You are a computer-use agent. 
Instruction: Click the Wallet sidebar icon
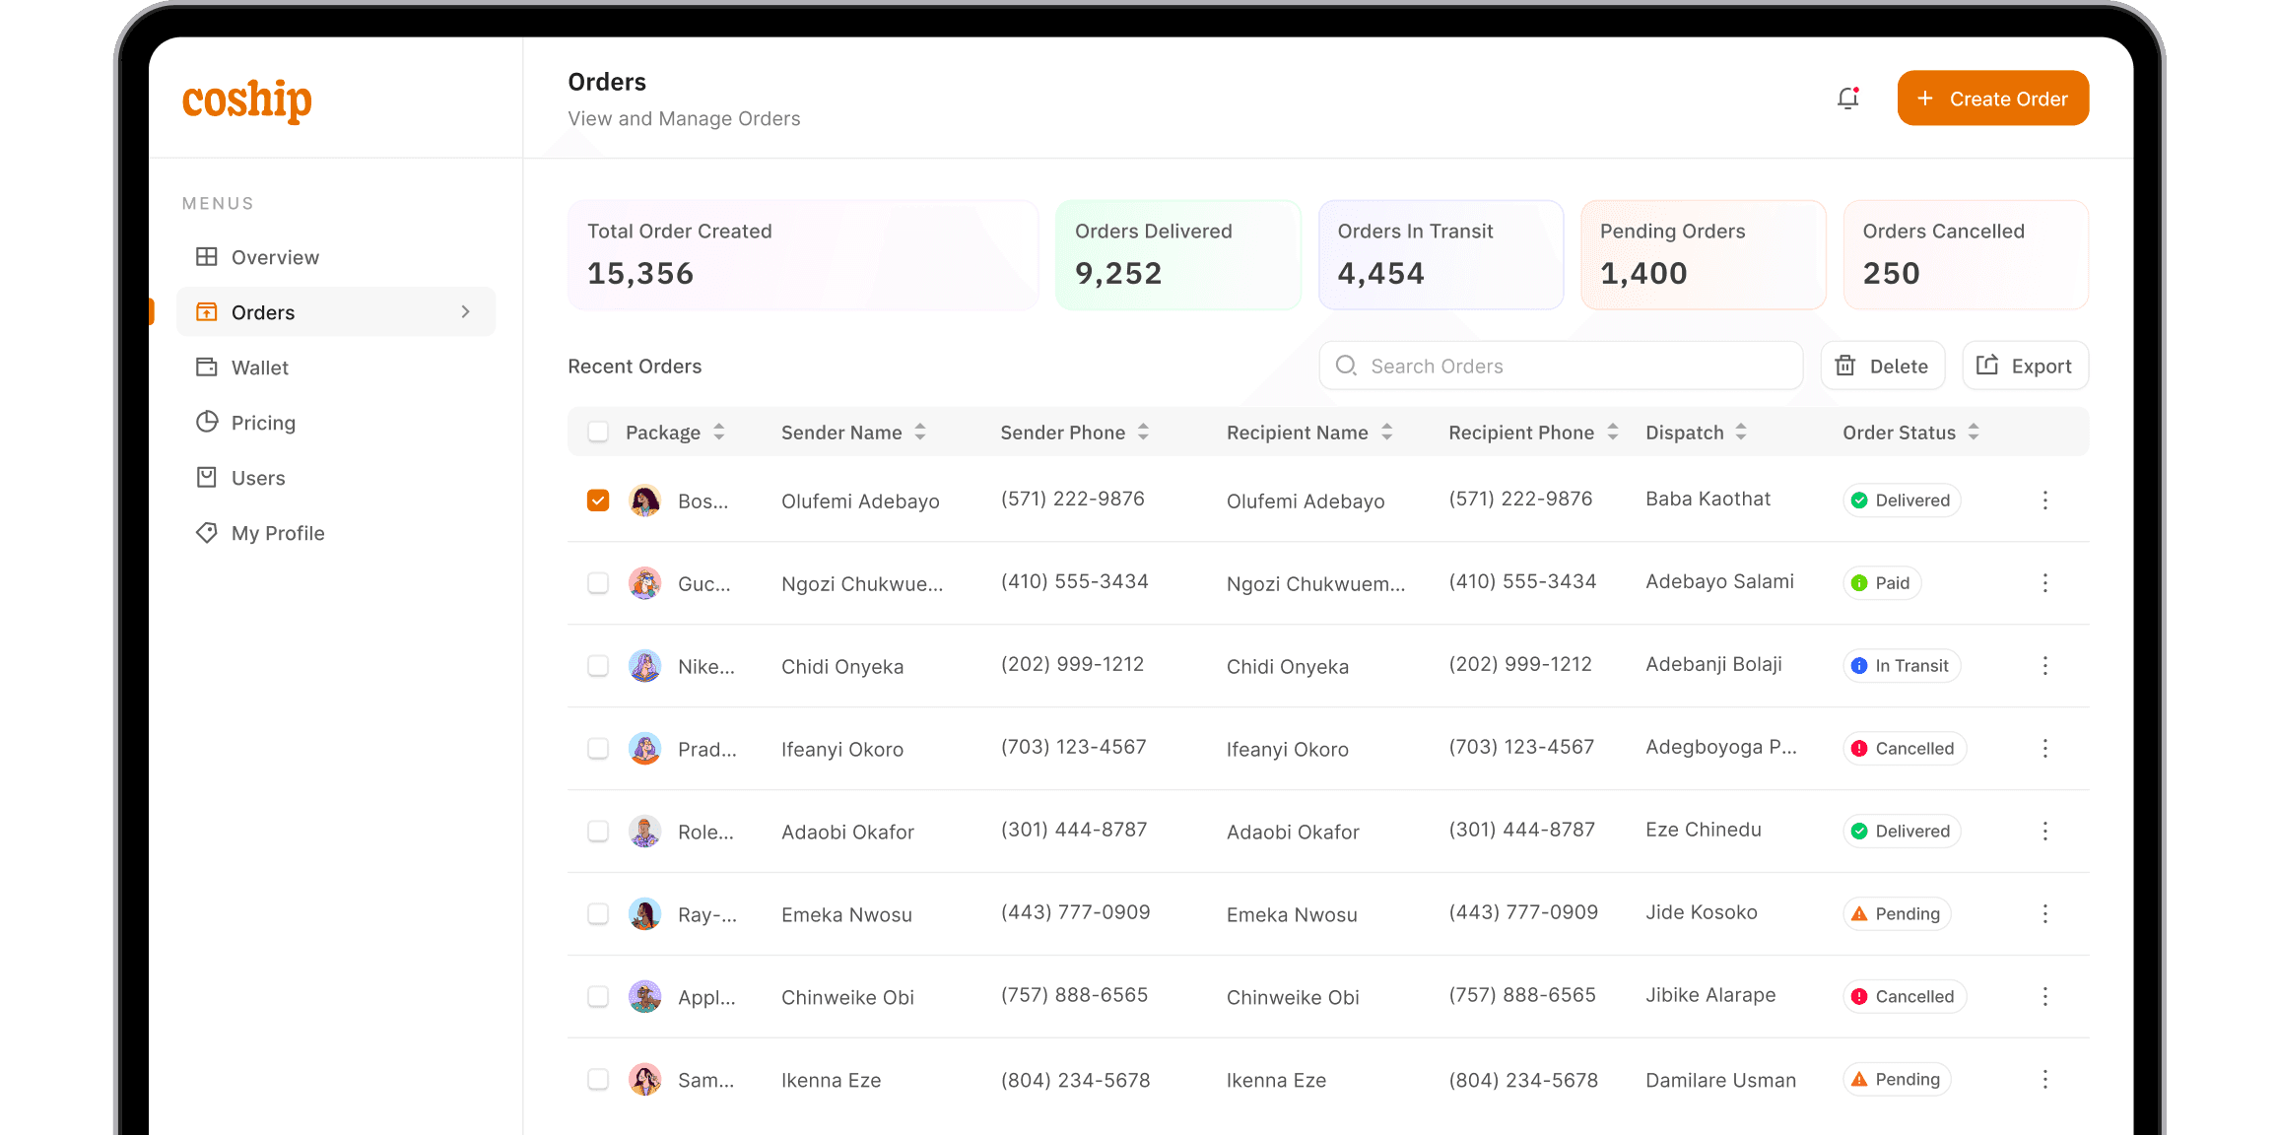pos(207,367)
